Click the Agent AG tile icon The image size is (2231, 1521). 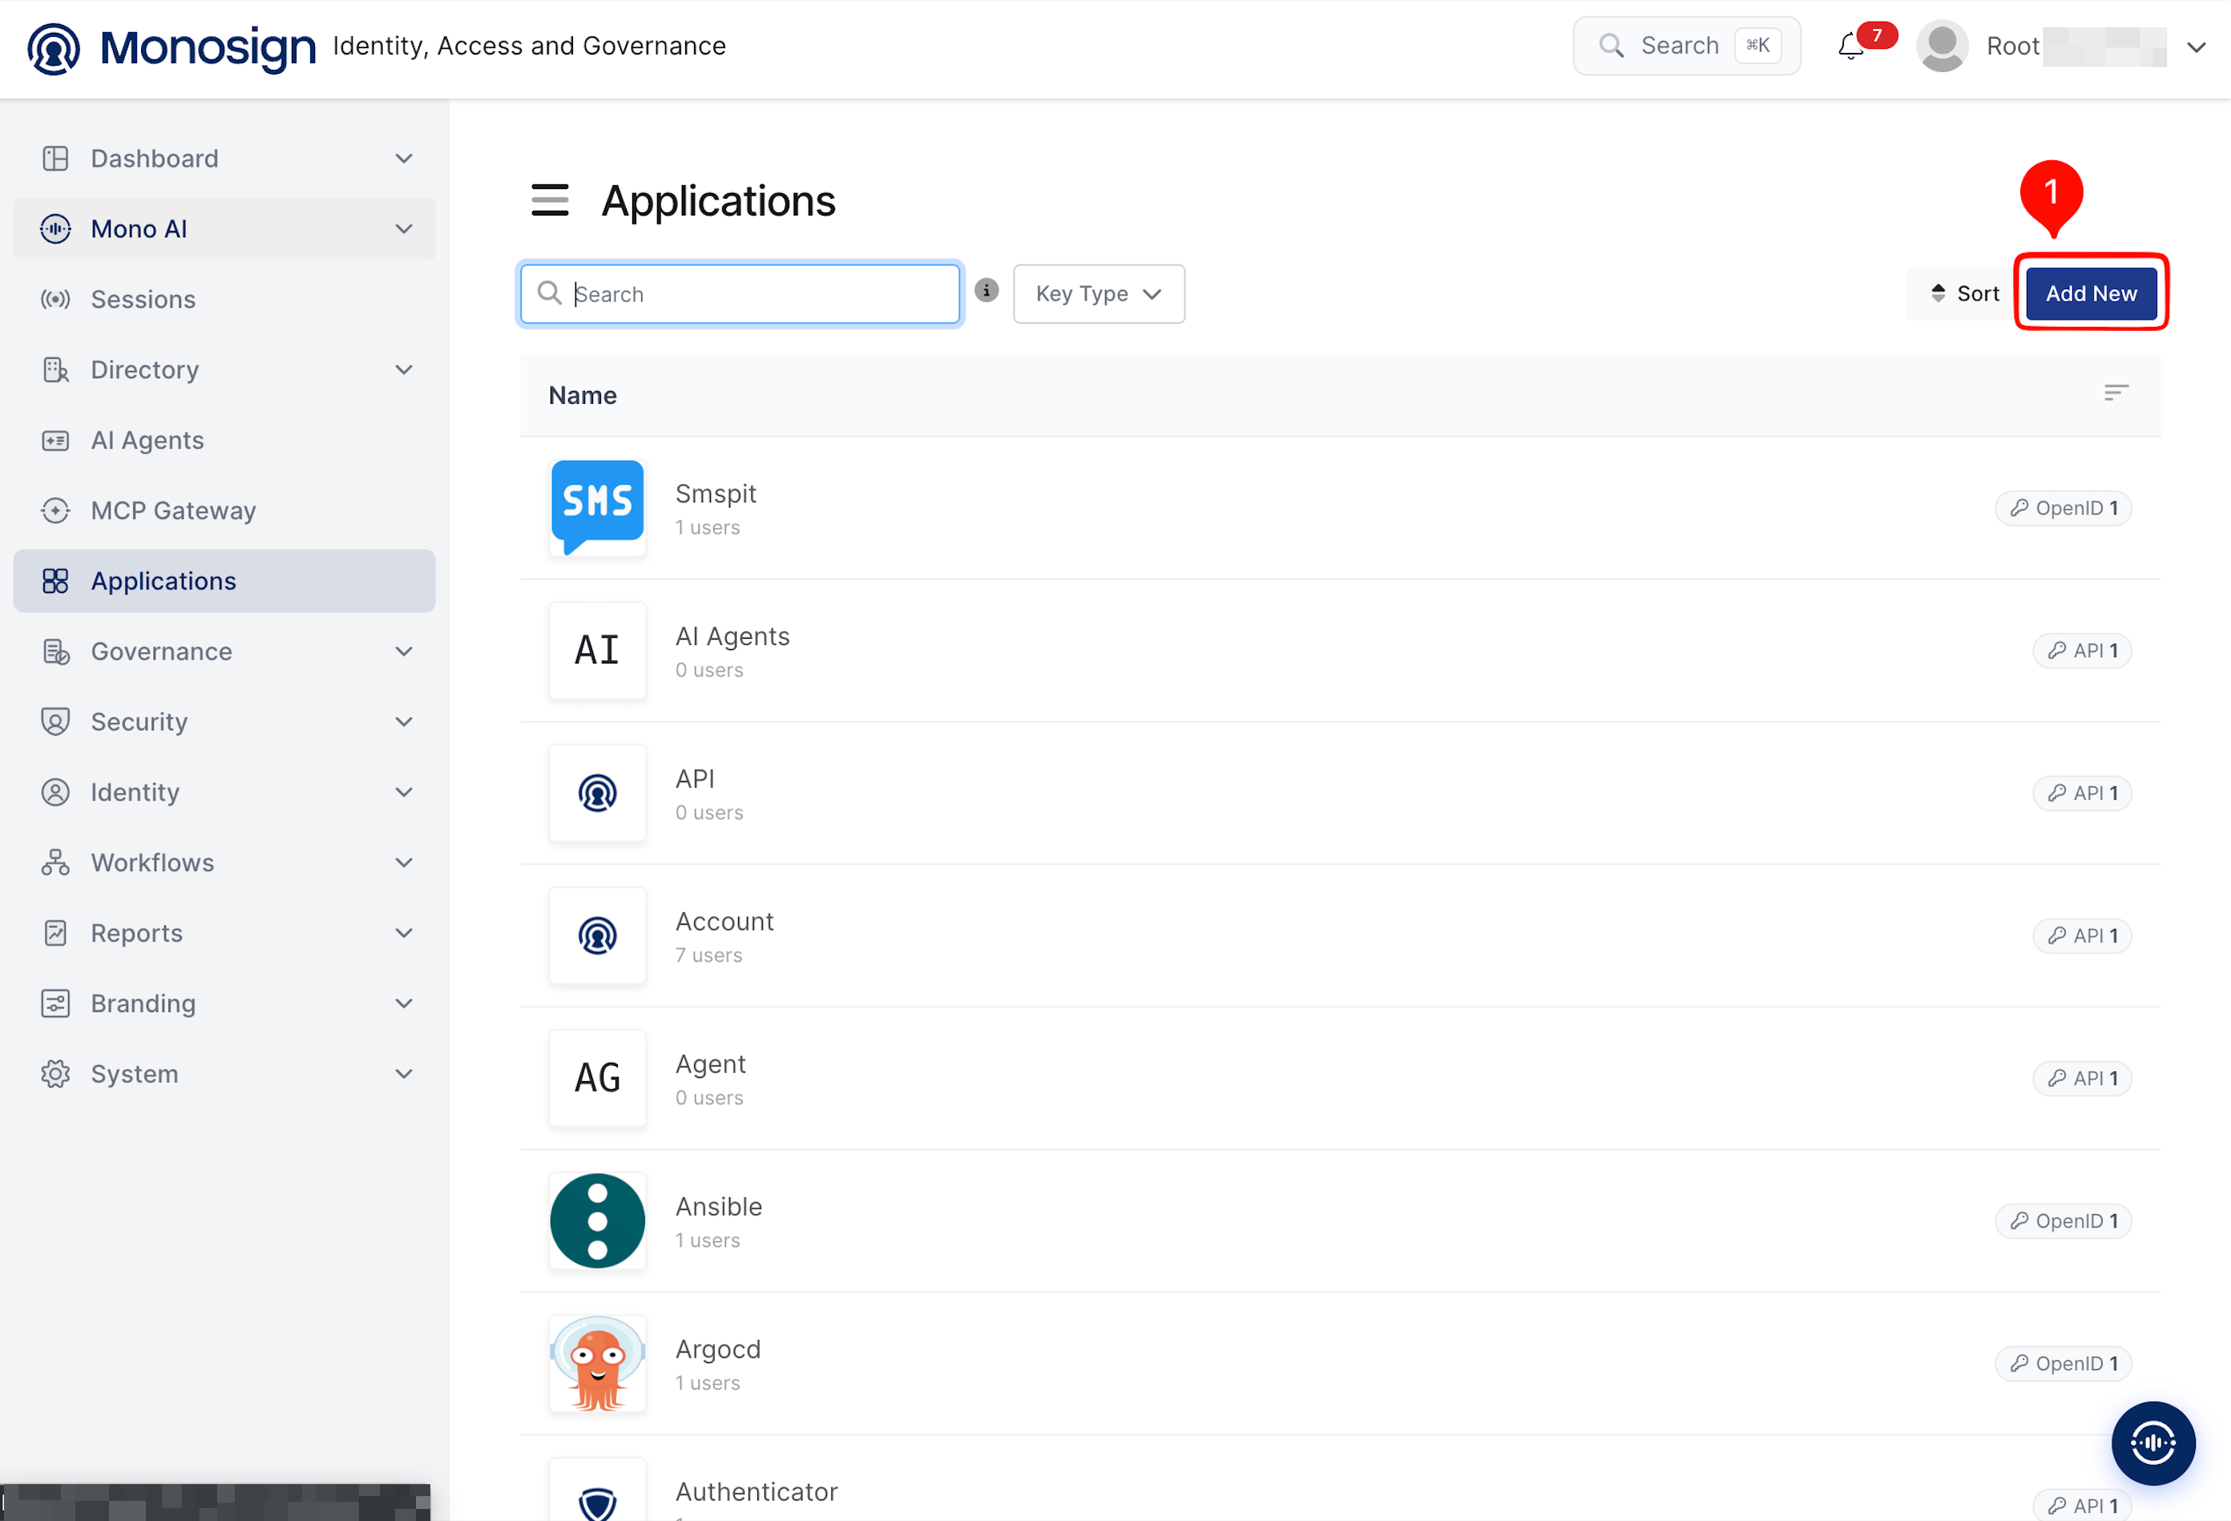point(597,1077)
